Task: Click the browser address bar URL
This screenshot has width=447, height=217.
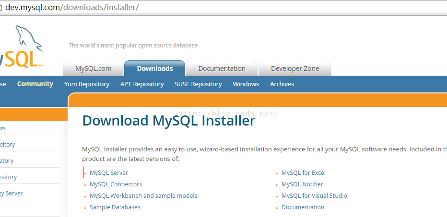Action: tap(72, 7)
